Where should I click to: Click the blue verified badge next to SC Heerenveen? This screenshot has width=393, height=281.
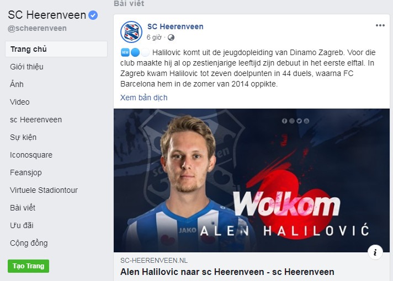pyautogui.click(x=93, y=15)
